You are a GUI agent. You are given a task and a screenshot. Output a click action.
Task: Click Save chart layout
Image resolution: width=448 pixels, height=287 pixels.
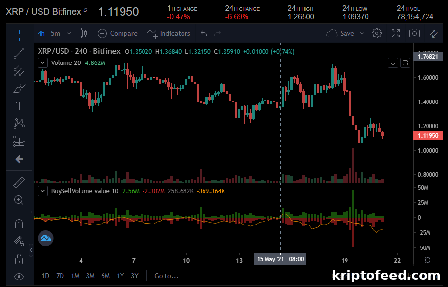pyautogui.click(x=340, y=34)
